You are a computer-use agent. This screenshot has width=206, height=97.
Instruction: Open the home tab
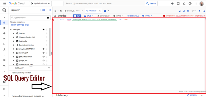(55, 11)
